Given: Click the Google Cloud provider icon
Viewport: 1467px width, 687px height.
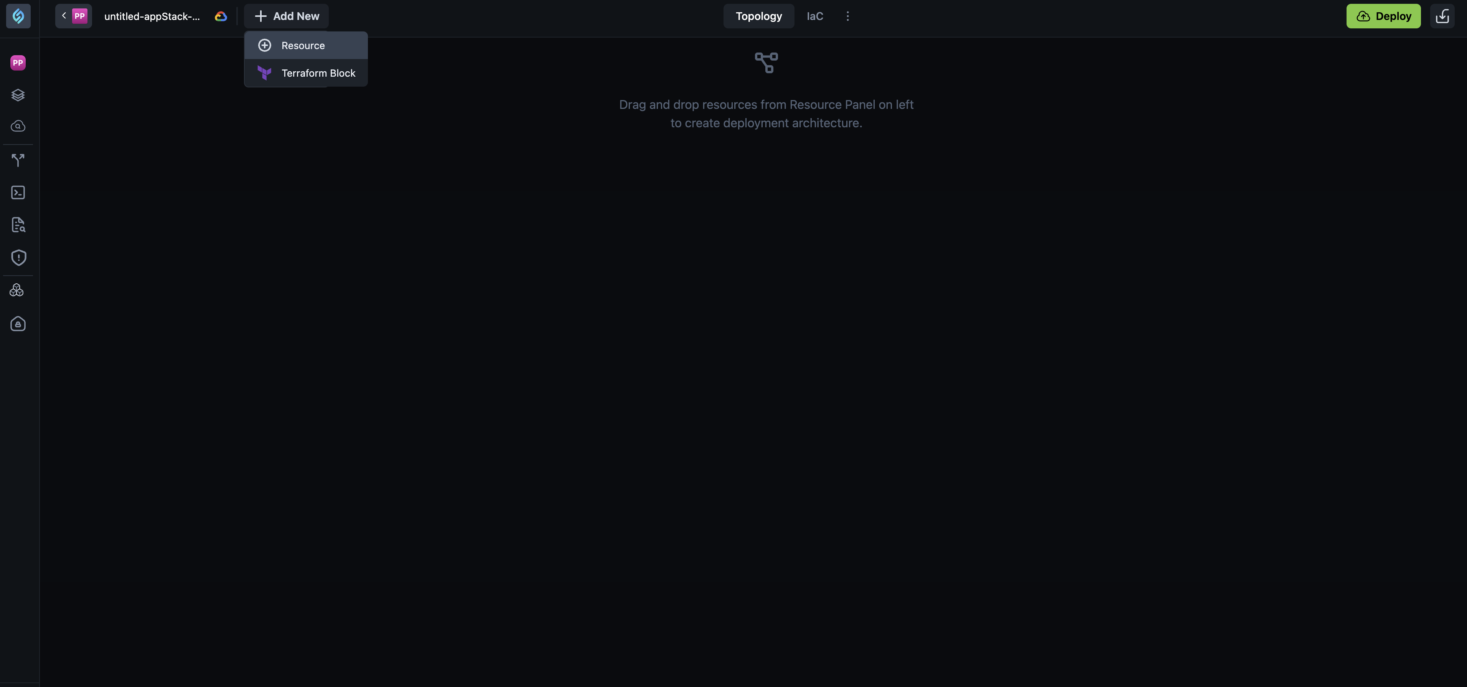Looking at the screenshot, I should (220, 16).
